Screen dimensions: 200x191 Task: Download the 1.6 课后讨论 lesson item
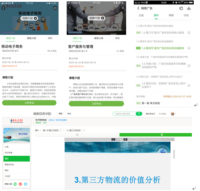(x=189, y=85)
